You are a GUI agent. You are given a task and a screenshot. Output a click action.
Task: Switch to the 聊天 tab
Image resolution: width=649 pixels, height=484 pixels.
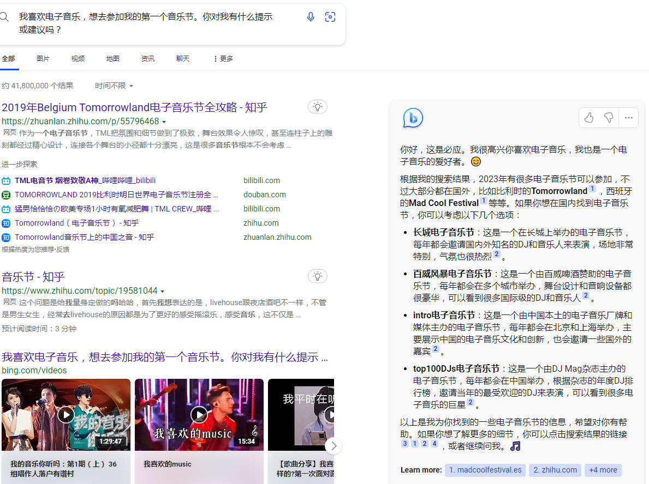(x=182, y=59)
